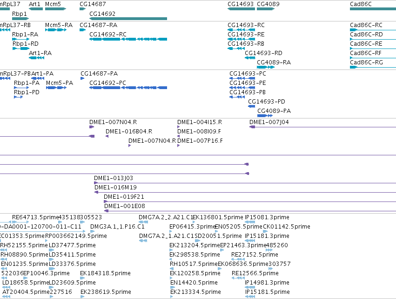Select the CG14687-PA protein label
This screenshot has height=299, width=396.
(x=99, y=74)
